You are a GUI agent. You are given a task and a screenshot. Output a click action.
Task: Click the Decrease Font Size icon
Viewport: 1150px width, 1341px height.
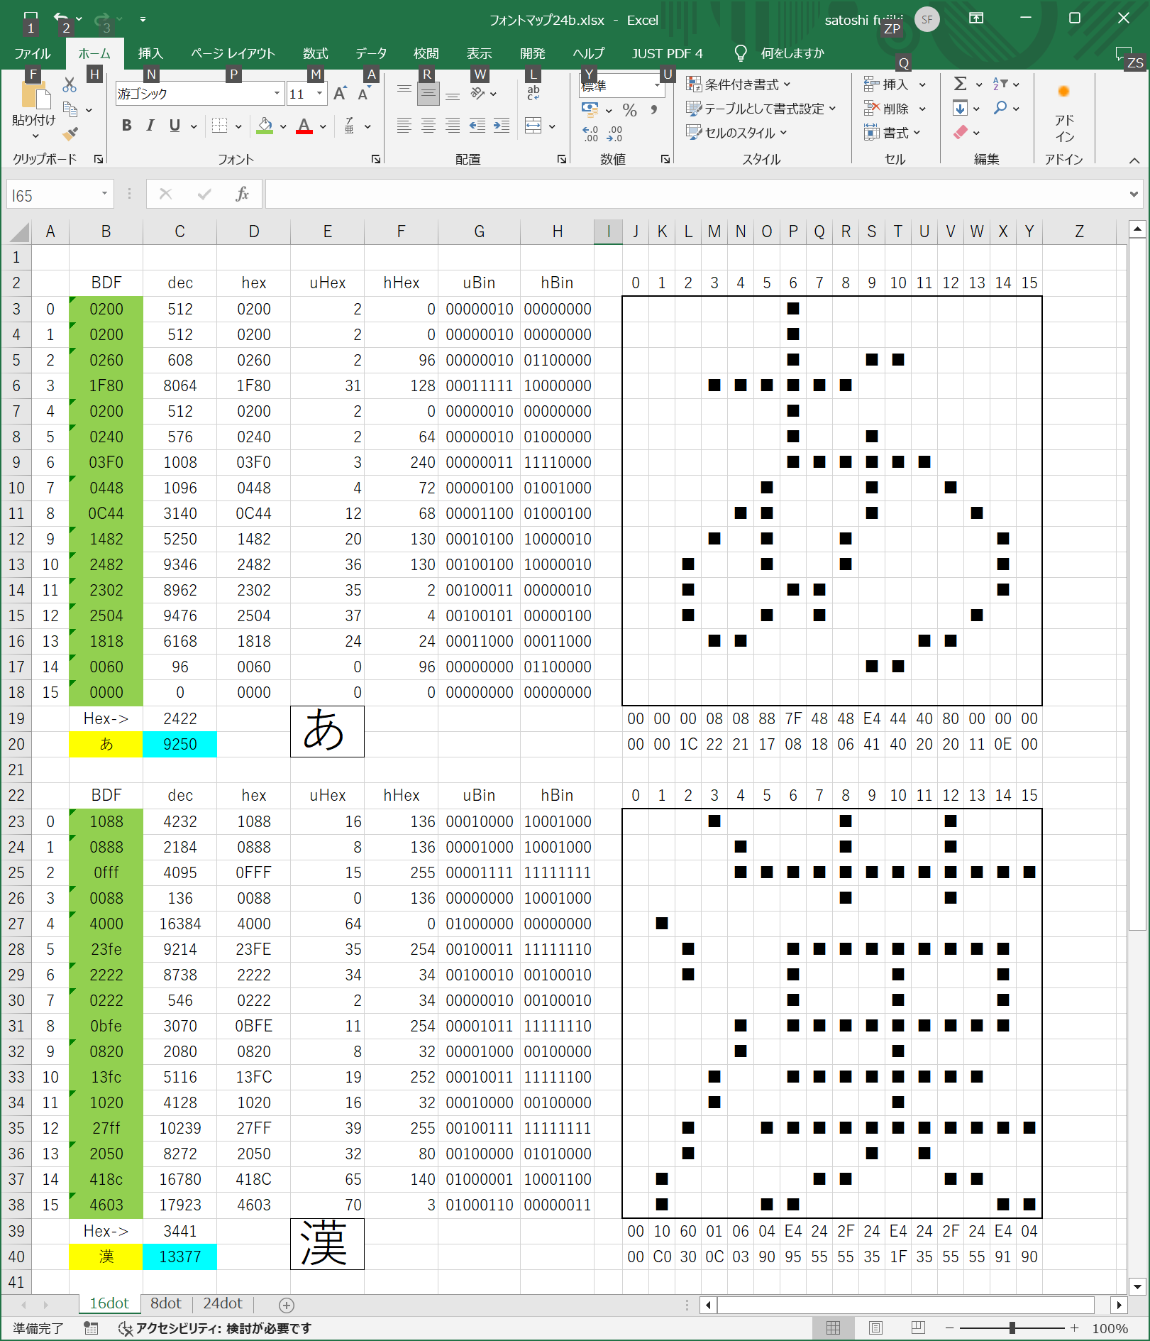coord(364,94)
